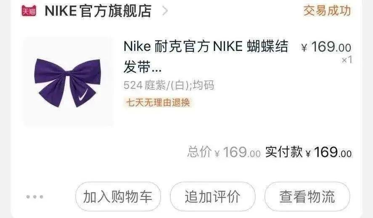Tap the 实付款 ¥169.00 paid amount

point(308,152)
